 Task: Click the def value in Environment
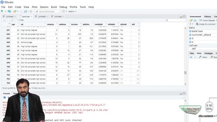click(194, 49)
